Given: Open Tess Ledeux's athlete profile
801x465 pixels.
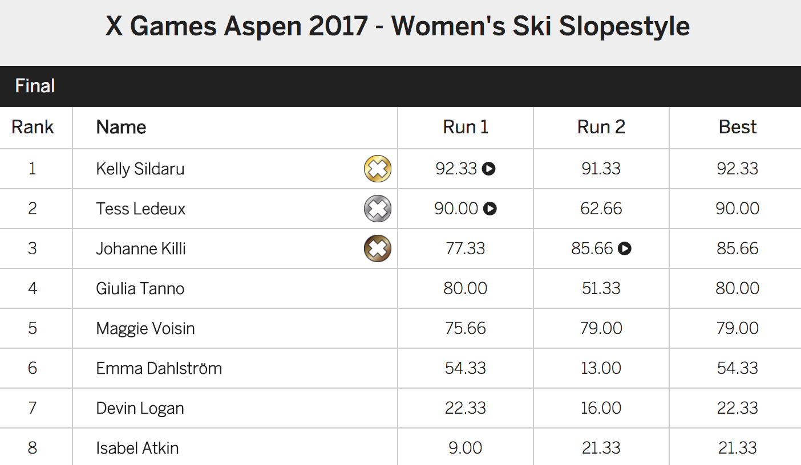Looking at the screenshot, I should 139,209.
